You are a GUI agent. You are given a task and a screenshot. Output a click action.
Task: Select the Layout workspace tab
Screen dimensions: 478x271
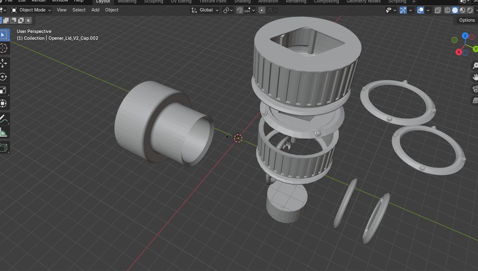[x=103, y=2]
